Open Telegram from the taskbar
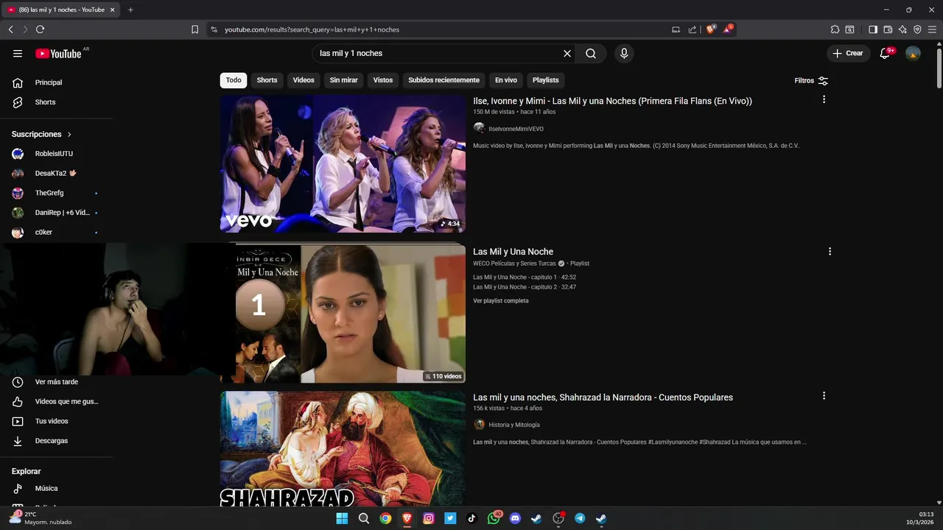 coord(580,518)
